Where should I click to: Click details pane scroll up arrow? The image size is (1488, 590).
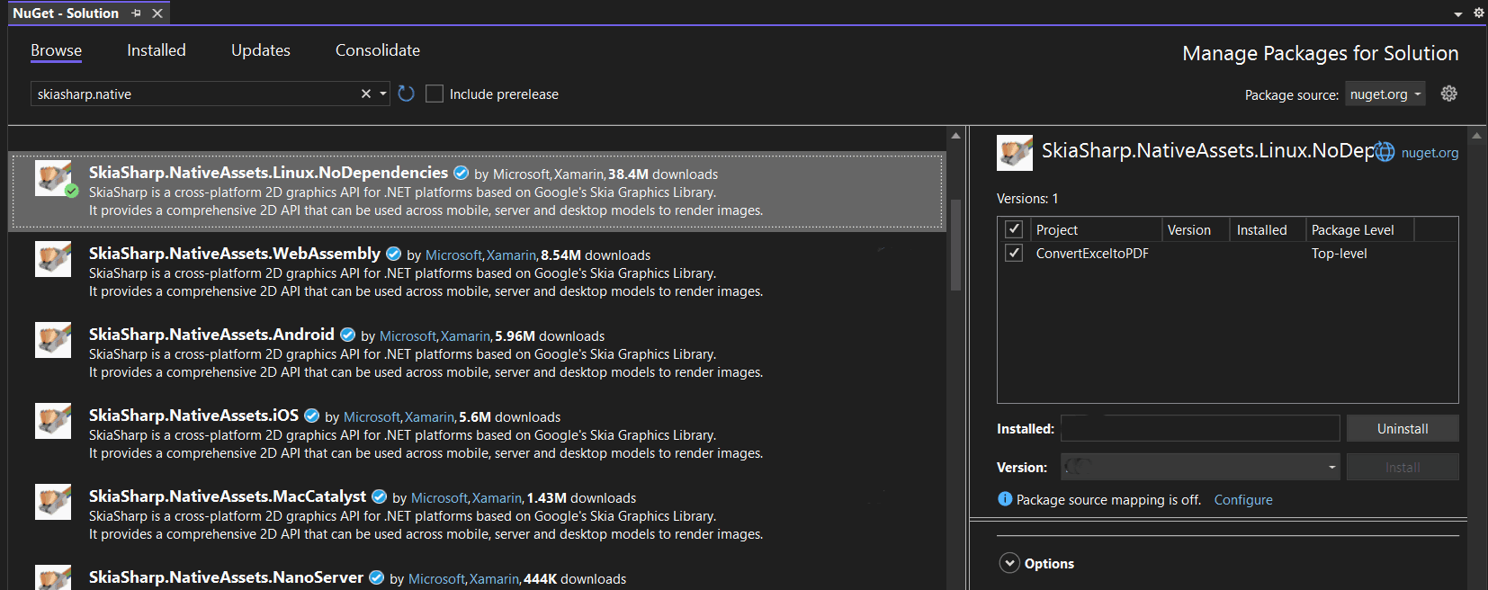[x=1476, y=135]
